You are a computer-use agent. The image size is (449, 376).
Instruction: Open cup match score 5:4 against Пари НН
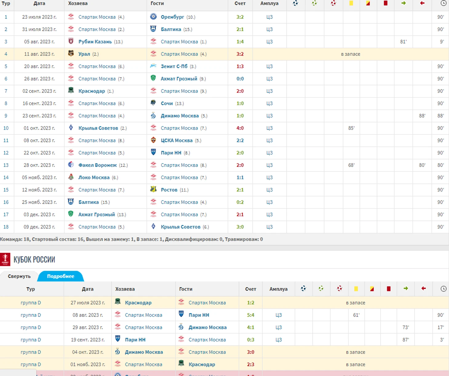click(251, 315)
